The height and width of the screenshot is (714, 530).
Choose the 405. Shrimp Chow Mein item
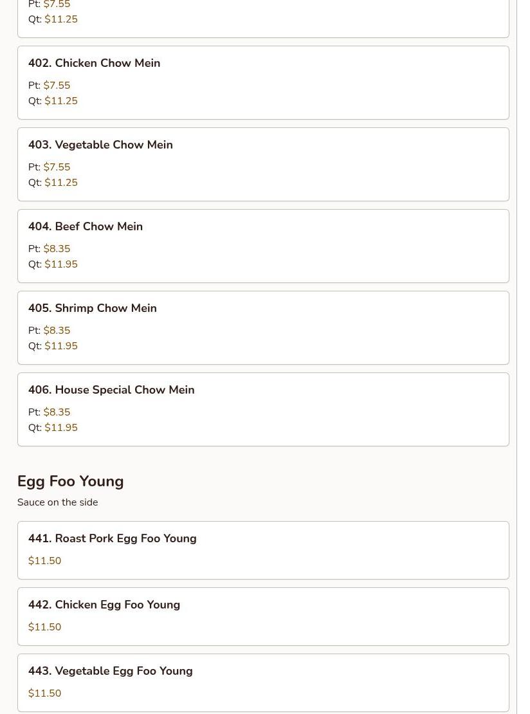coord(93,308)
